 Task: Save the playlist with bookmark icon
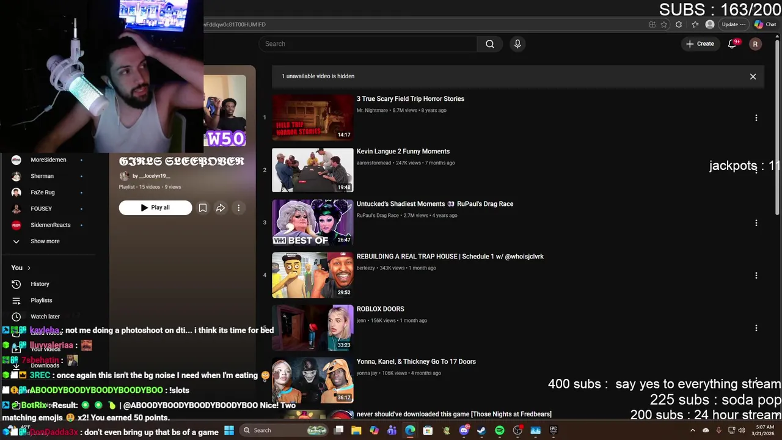(x=203, y=208)
